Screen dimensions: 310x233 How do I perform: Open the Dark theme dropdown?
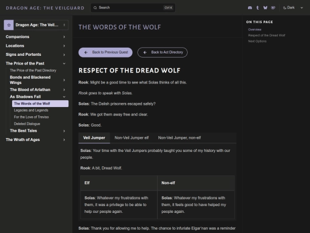point(293,7)
